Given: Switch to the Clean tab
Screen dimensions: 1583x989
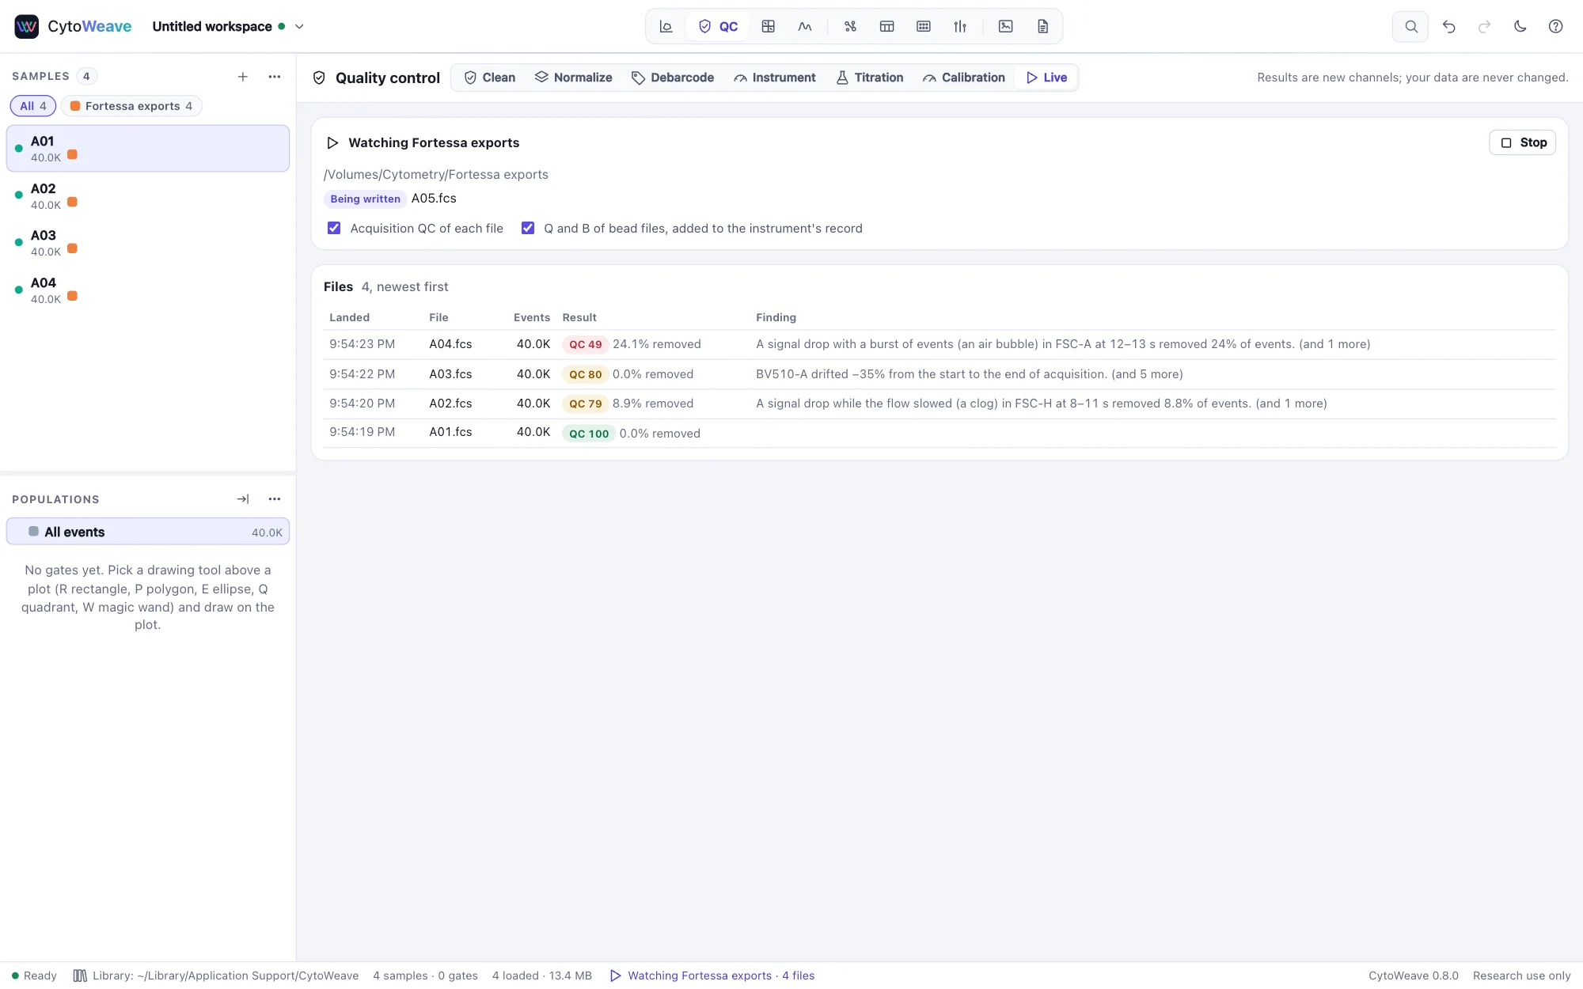Looking at the screenshot, I should tap(489, 78).
